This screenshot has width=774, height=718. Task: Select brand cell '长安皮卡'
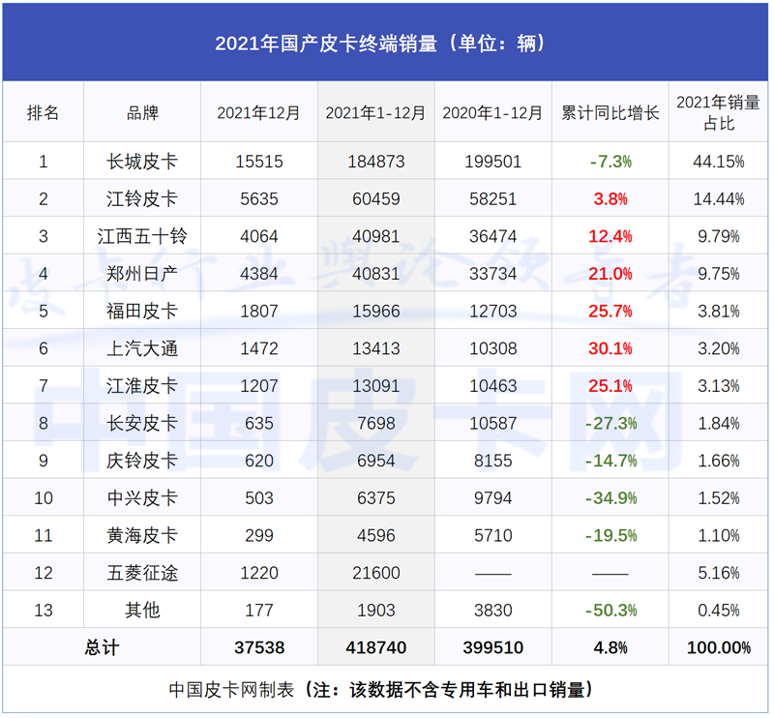click(142, 423)
